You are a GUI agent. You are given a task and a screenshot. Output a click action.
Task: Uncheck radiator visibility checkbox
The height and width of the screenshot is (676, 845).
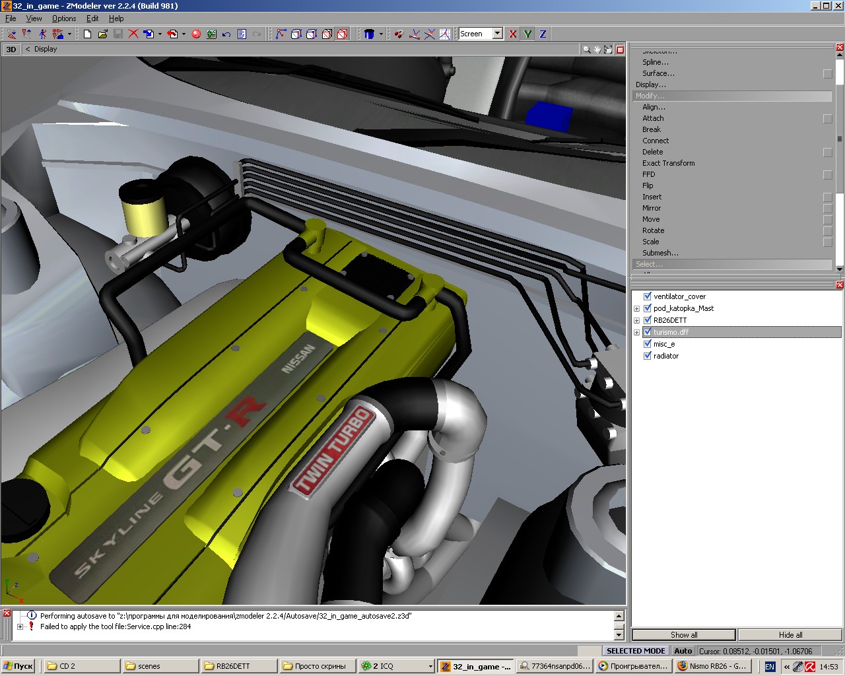click(648, 356)
